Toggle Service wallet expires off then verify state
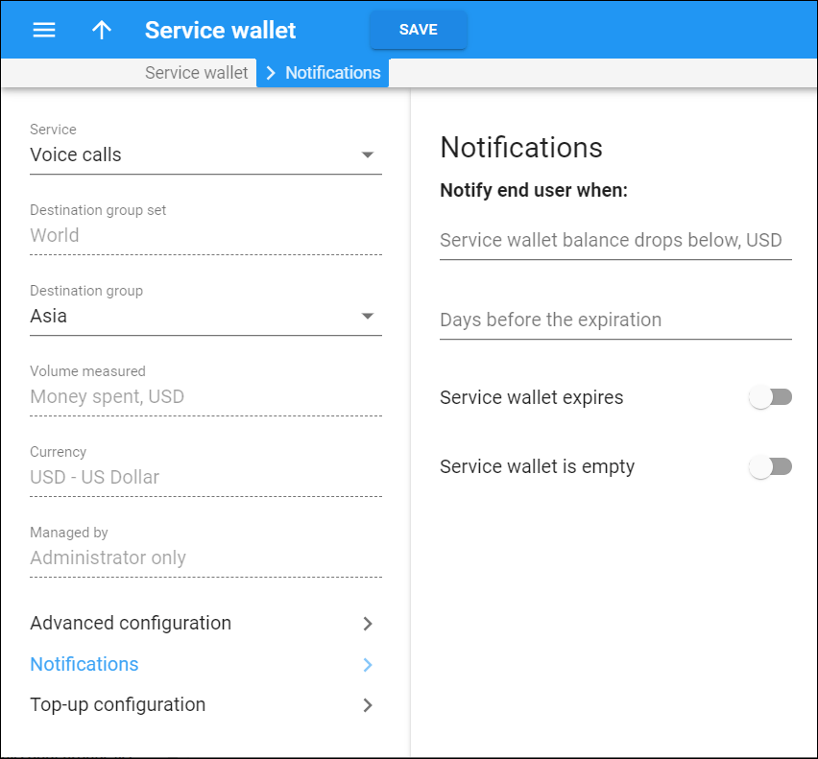Image resolution: width=818 pixels, height=759 pixels. point(771,396)
